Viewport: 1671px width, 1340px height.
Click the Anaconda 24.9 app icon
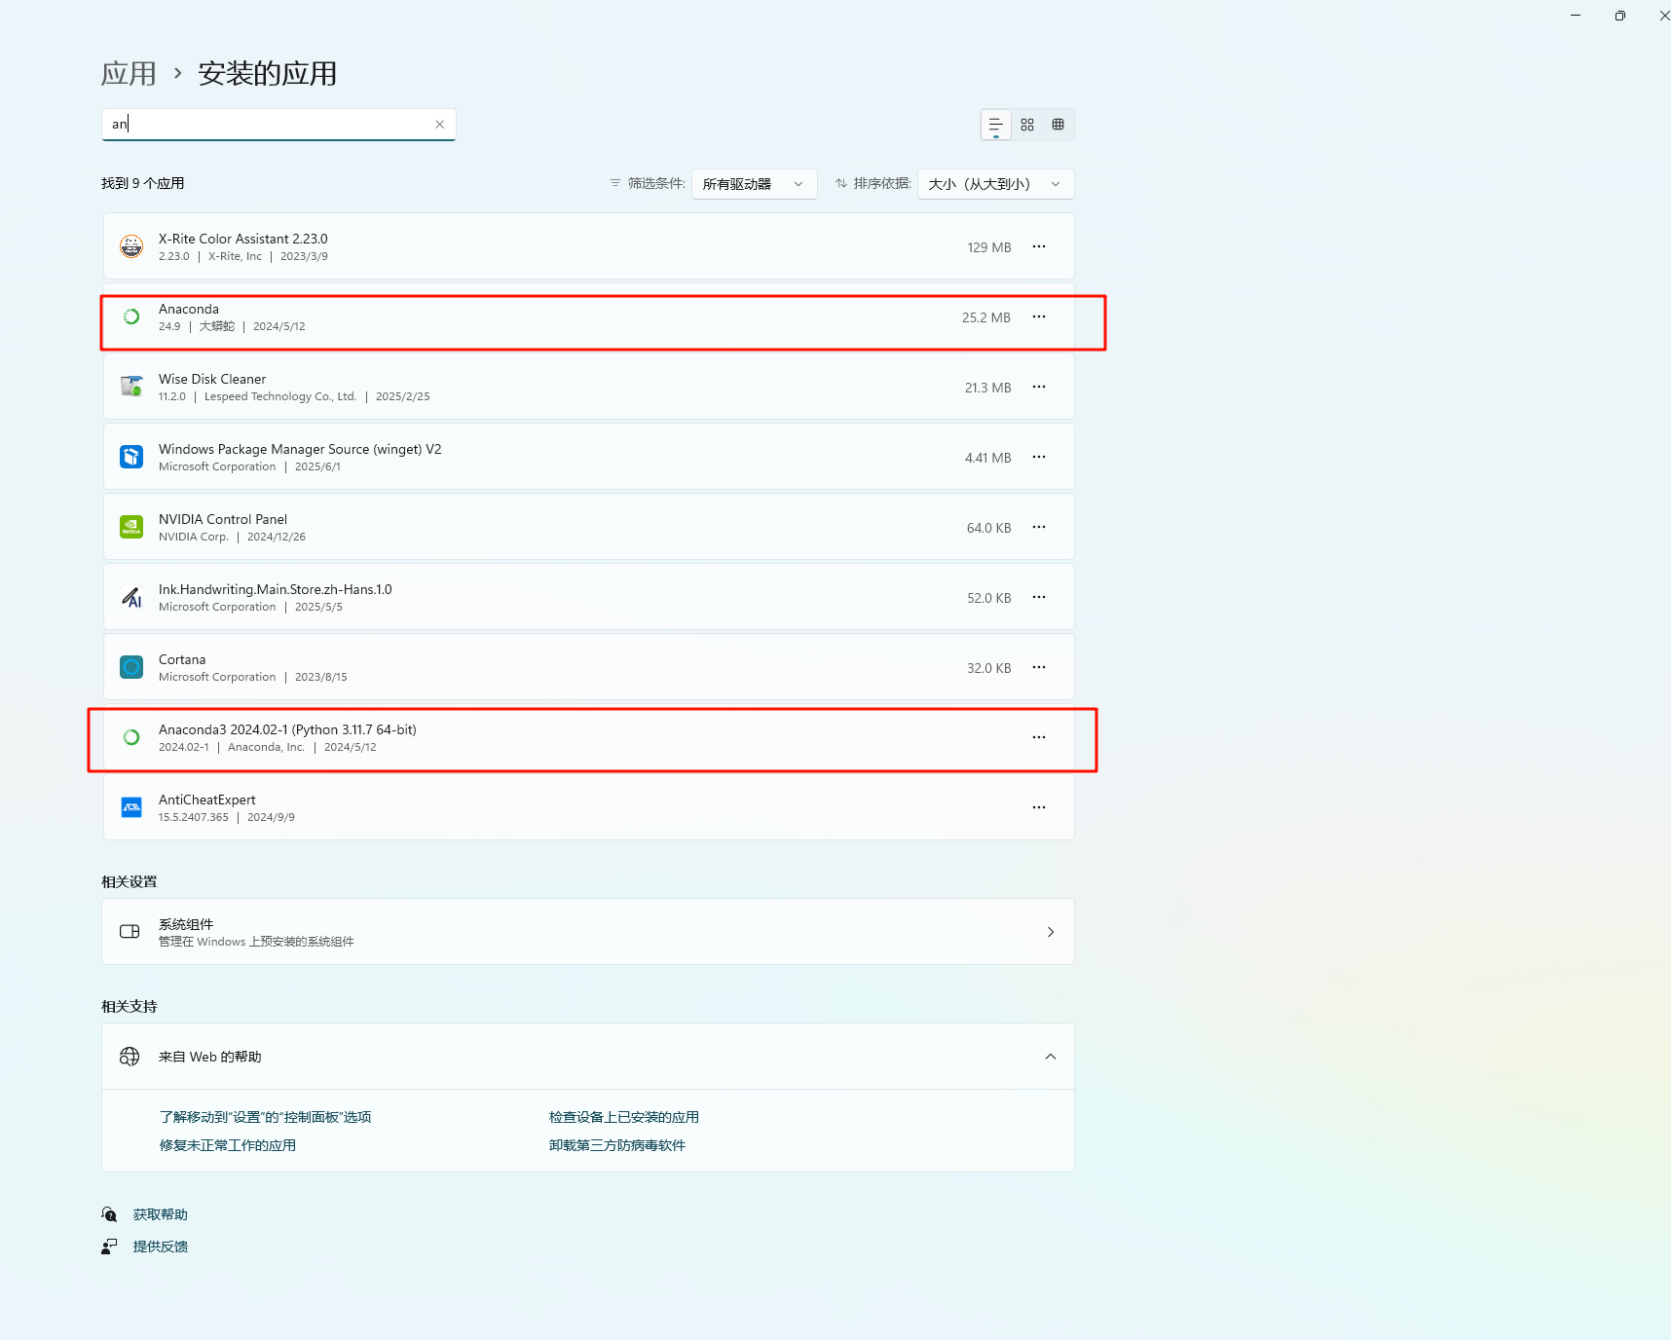[x=131, y=316]
